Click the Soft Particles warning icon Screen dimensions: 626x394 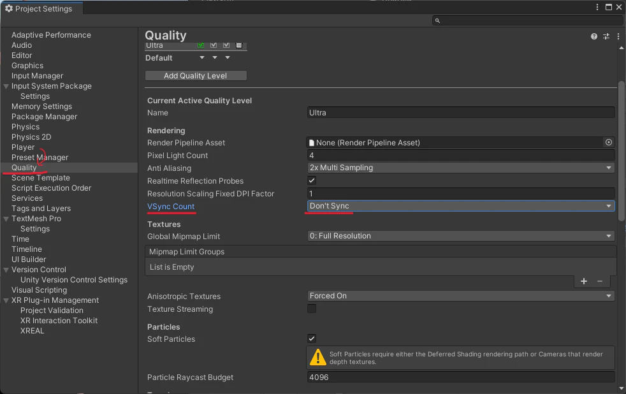318,357
